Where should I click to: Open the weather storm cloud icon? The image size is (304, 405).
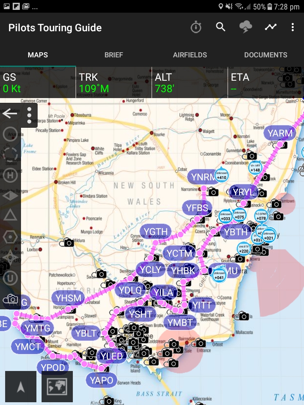point(245,27)
